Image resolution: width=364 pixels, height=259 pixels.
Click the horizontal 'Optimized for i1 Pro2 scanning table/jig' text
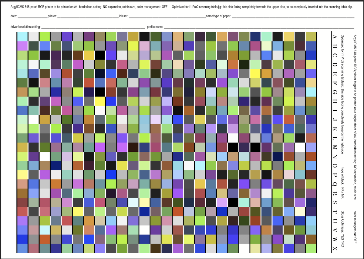pyautogui.click(x=262, y=7)
